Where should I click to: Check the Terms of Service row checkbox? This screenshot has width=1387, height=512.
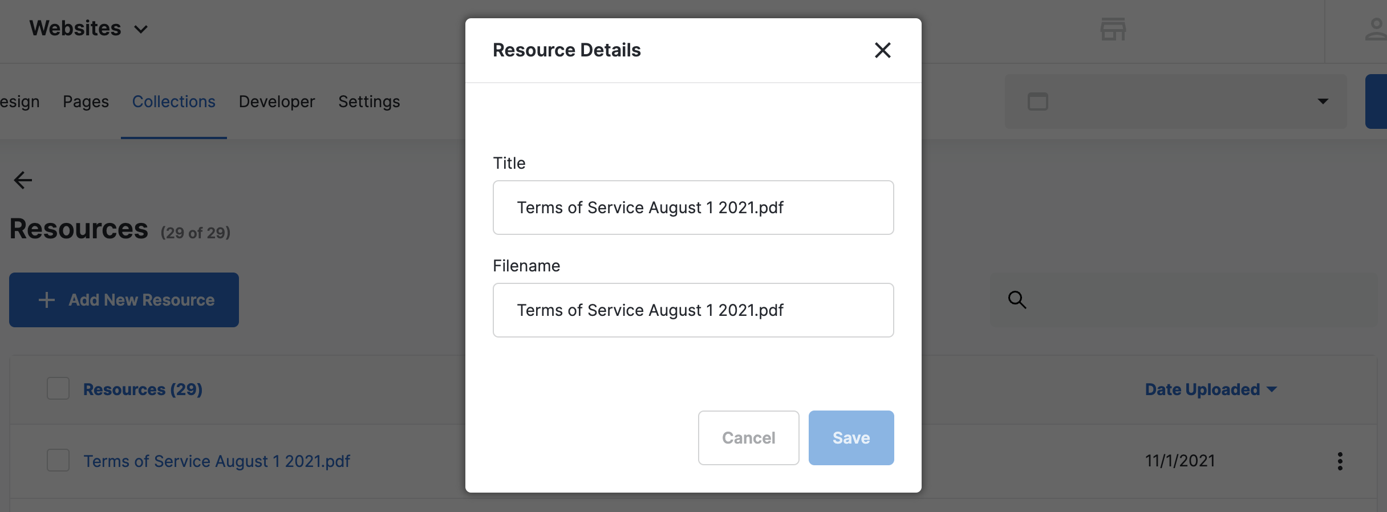click(x=58, y=461)
